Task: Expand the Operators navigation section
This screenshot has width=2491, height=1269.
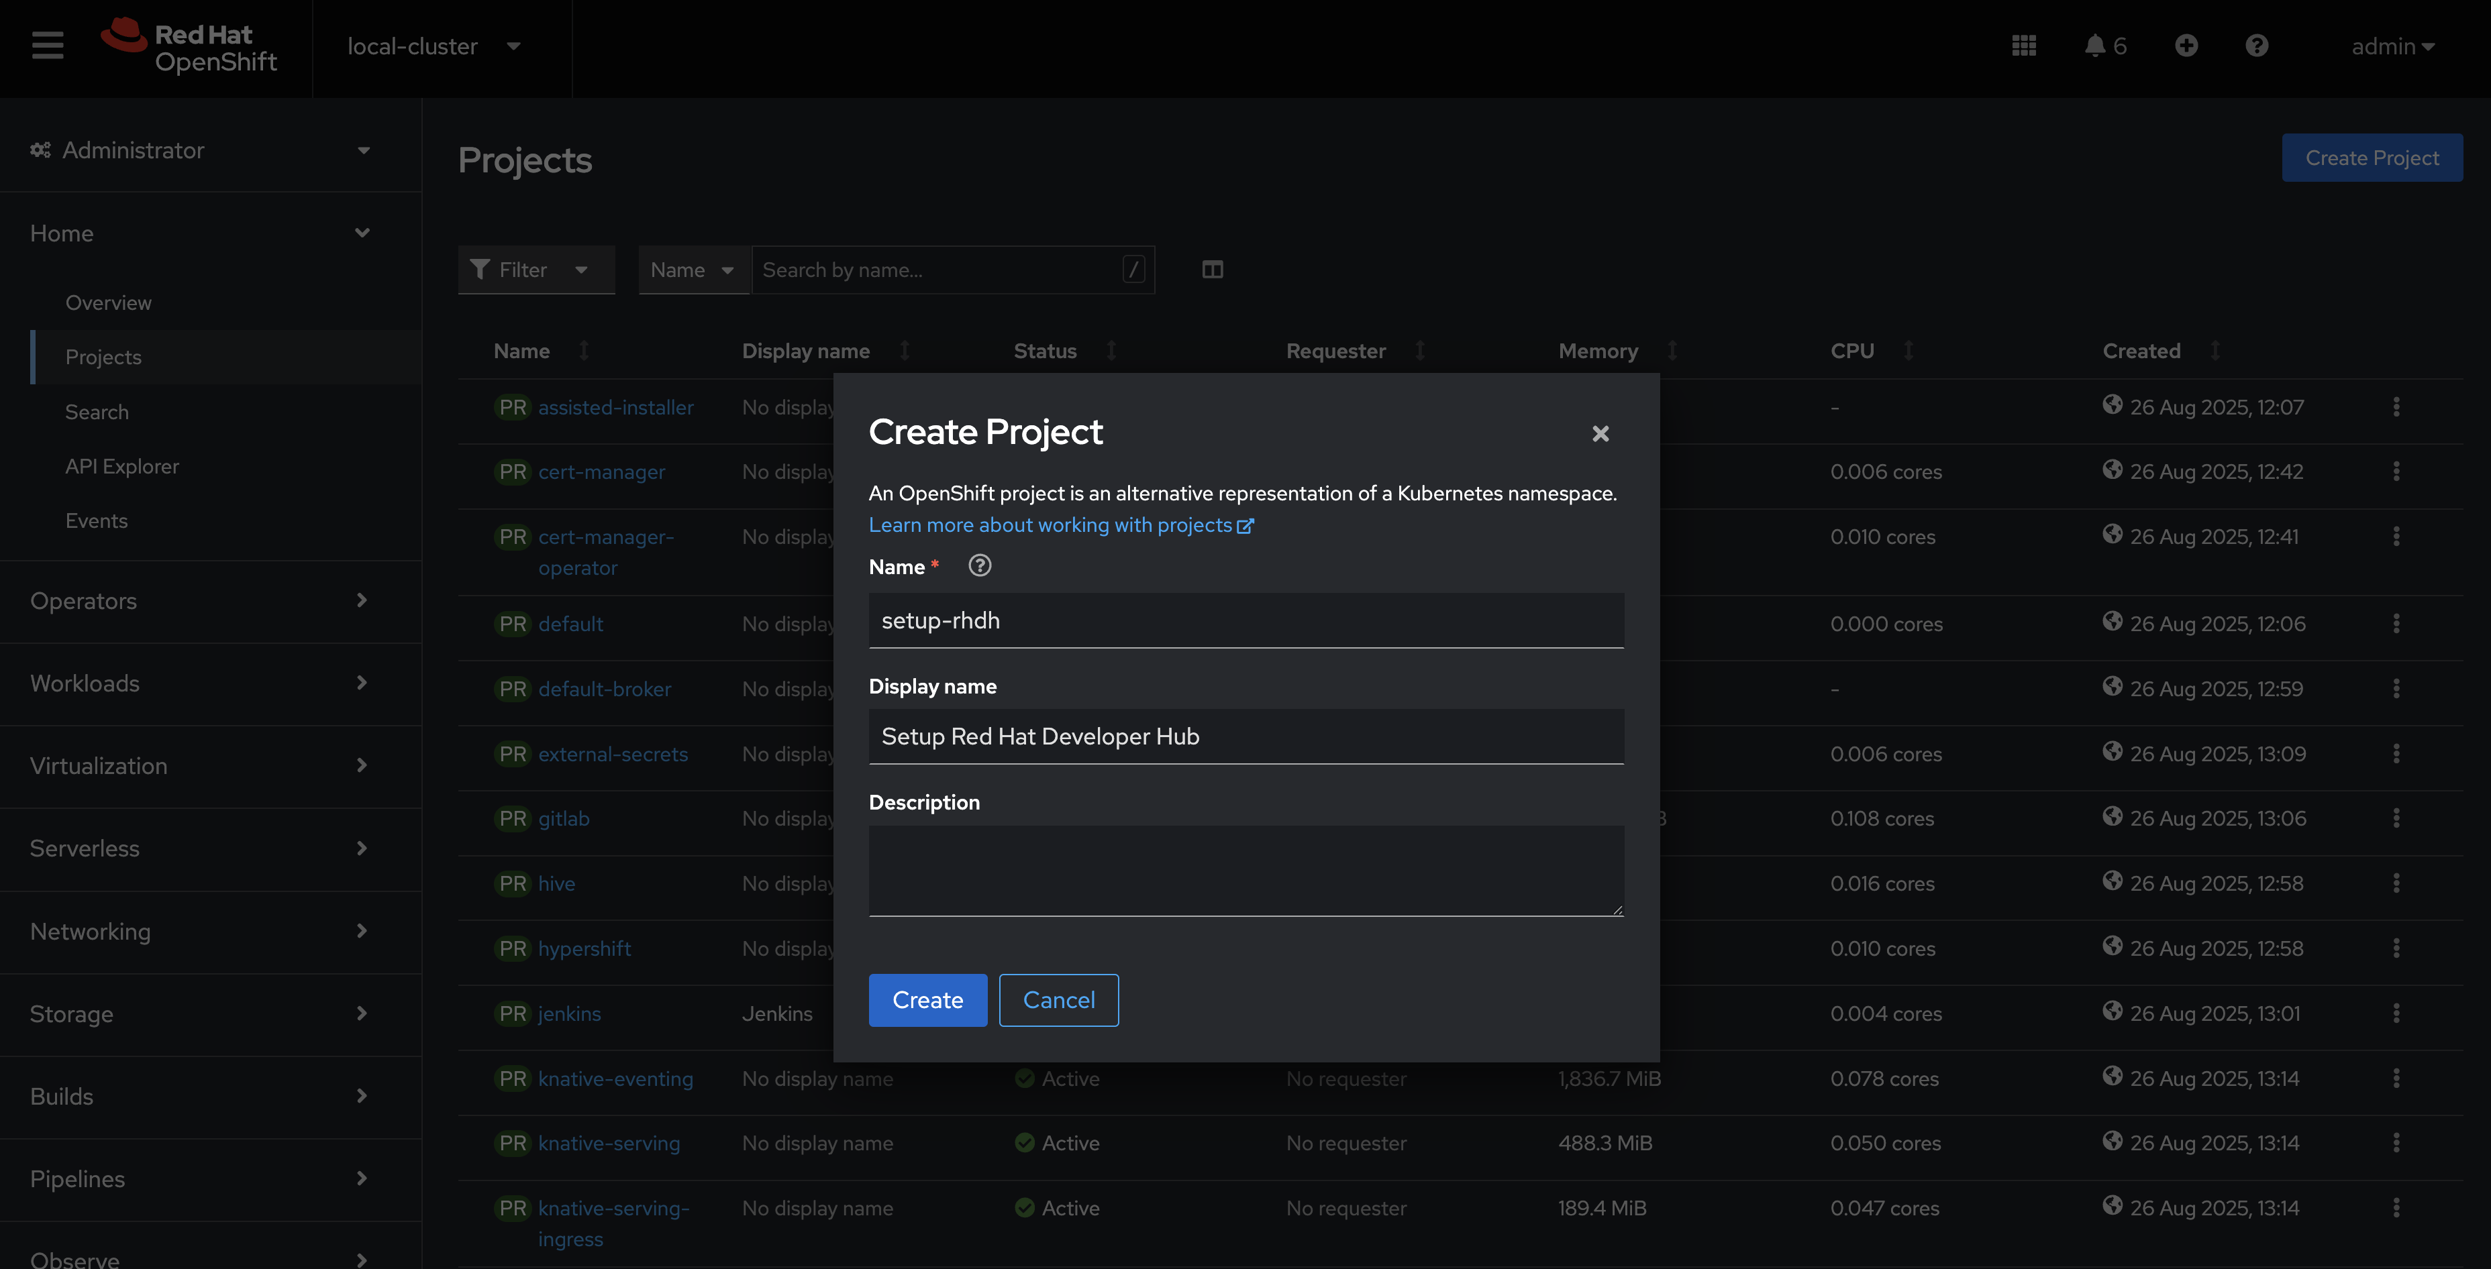Action: pos(200,600)
